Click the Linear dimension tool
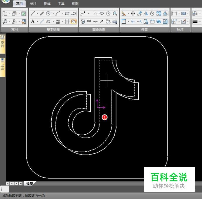 coord(174,13)
